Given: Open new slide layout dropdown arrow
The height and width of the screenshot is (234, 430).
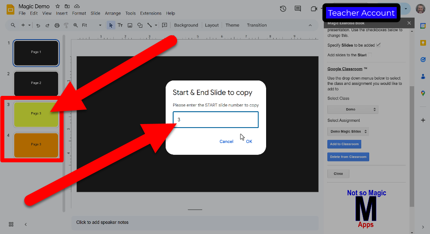Looking at the screenshot, I should [30, 25].
